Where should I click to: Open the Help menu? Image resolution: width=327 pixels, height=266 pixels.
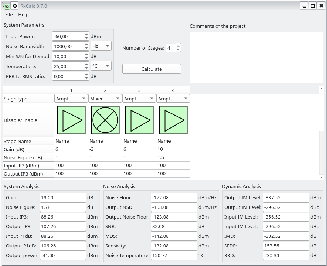(23, 14)
